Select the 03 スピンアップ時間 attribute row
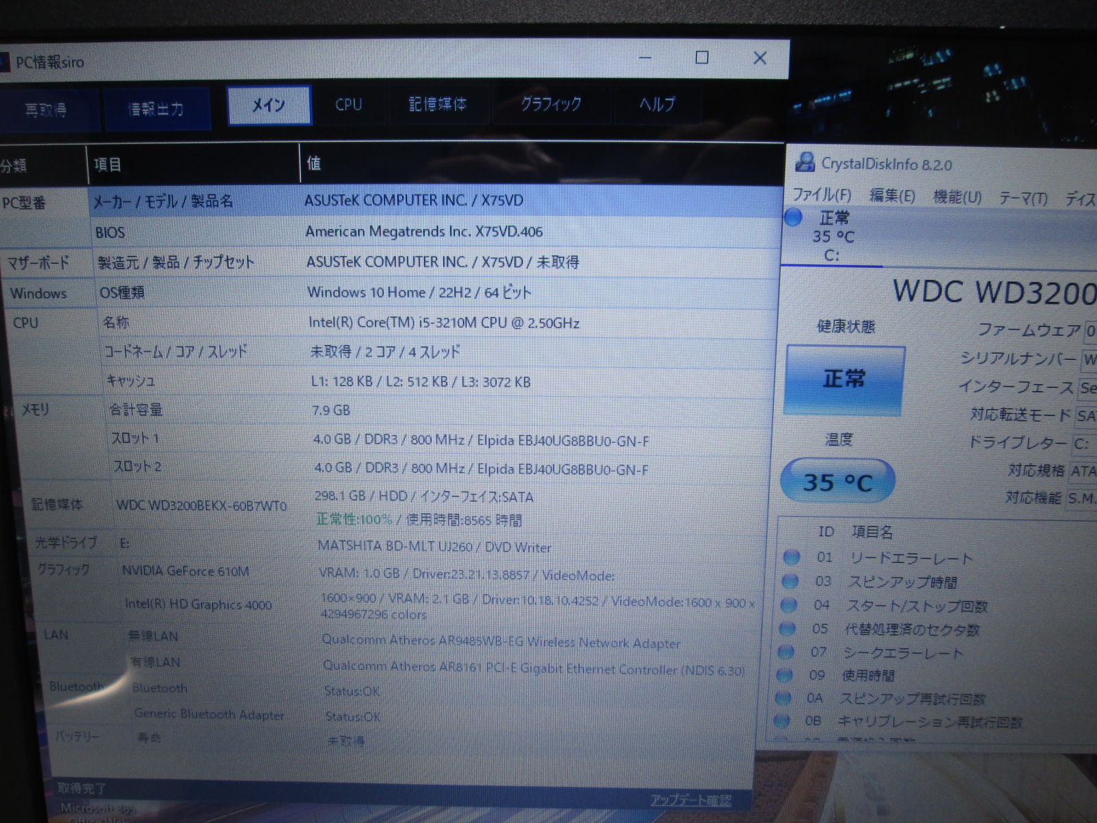Image resolution: width=1097 pixels, height=823 pixels. tap(938, 582)
